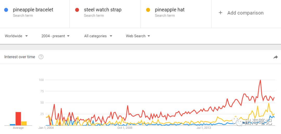This screenshot has height=134, width=281.
Task: Click the blue dot beside pineapple bracelet
Action: [x=6, y=10]
